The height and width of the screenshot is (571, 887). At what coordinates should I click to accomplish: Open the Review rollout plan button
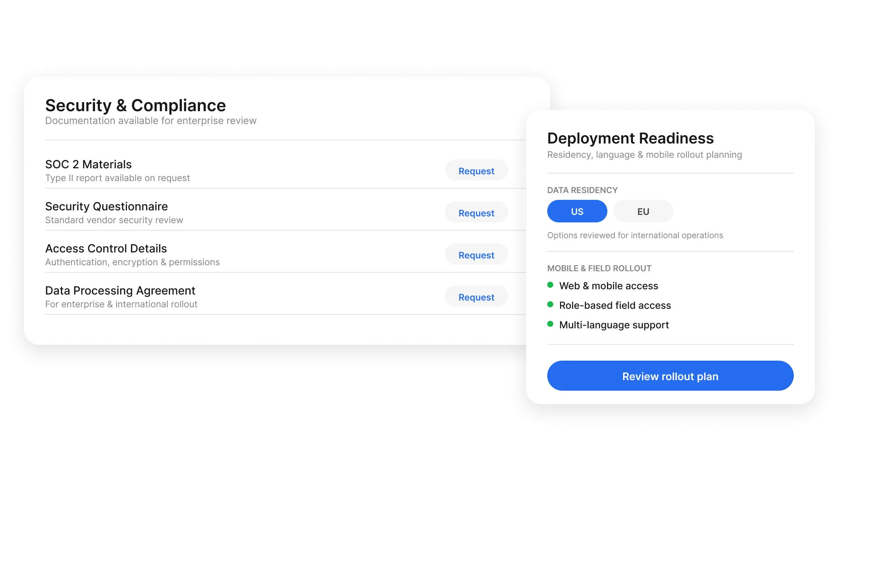click(670, 376)
